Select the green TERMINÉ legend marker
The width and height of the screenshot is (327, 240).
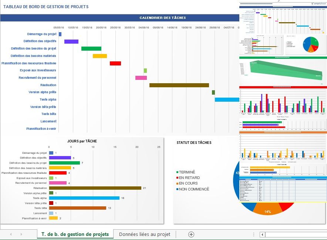pyautogui.click(x=178, y=172)
